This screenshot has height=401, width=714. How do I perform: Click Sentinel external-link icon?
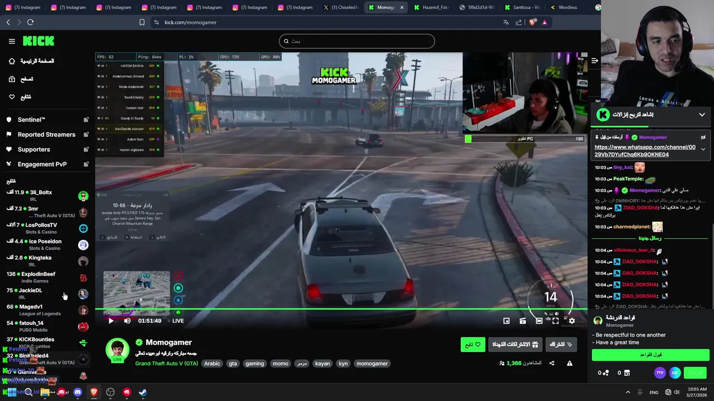(x=86, y=120)
